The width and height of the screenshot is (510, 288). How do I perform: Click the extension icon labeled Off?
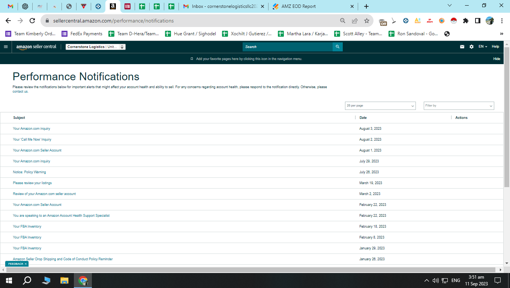(382, 21)
